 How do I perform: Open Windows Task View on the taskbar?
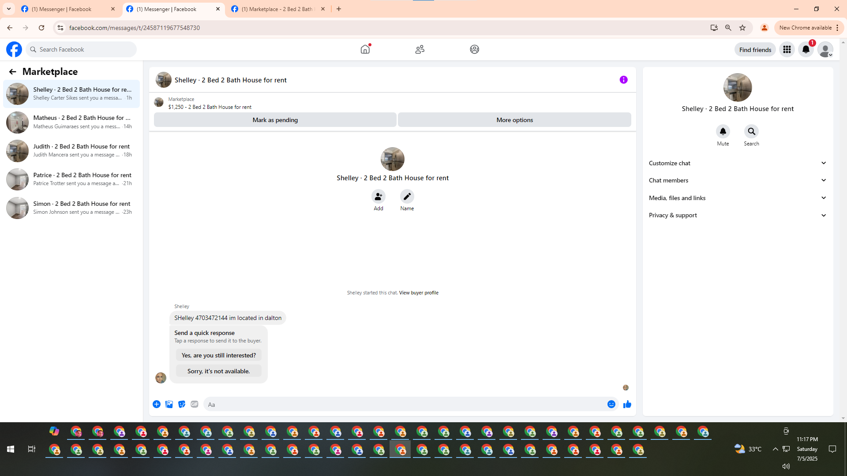point(31,449)
